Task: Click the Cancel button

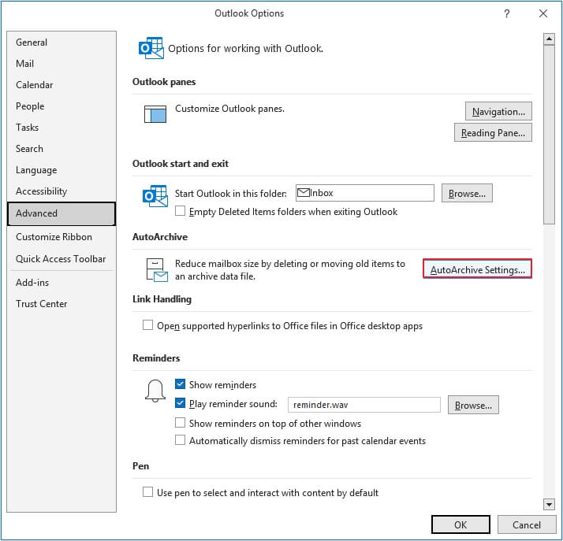Action: pyautogui.click(x=527, y=525)
